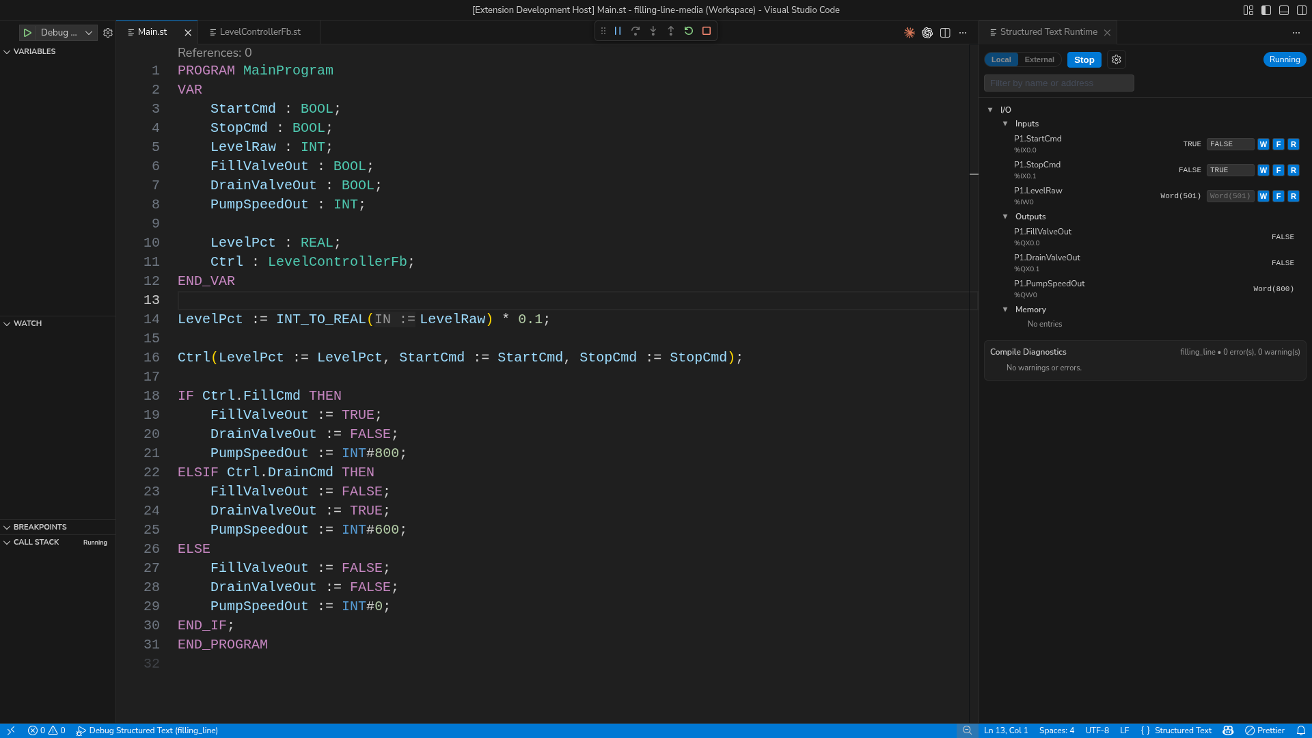Screen dimensions: 1312x738
Task: Click the Step Over debug icon
Action: click(x=635, y=31)
